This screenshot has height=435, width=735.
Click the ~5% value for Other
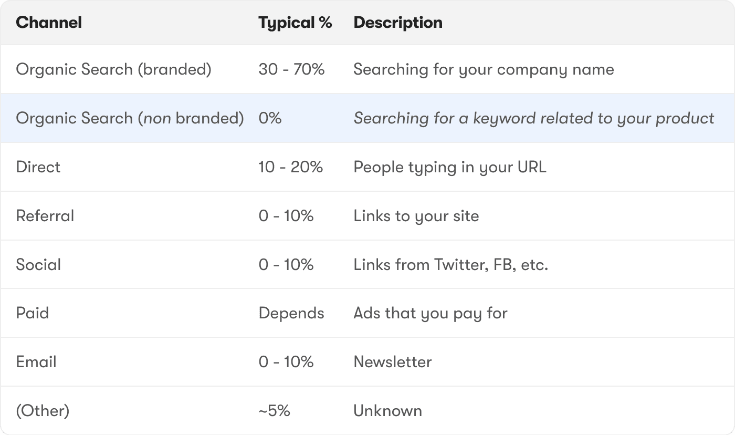[x=274, y=410]
